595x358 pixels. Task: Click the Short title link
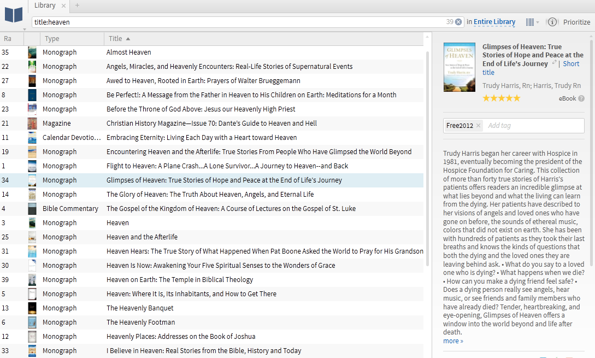point(571,64)
